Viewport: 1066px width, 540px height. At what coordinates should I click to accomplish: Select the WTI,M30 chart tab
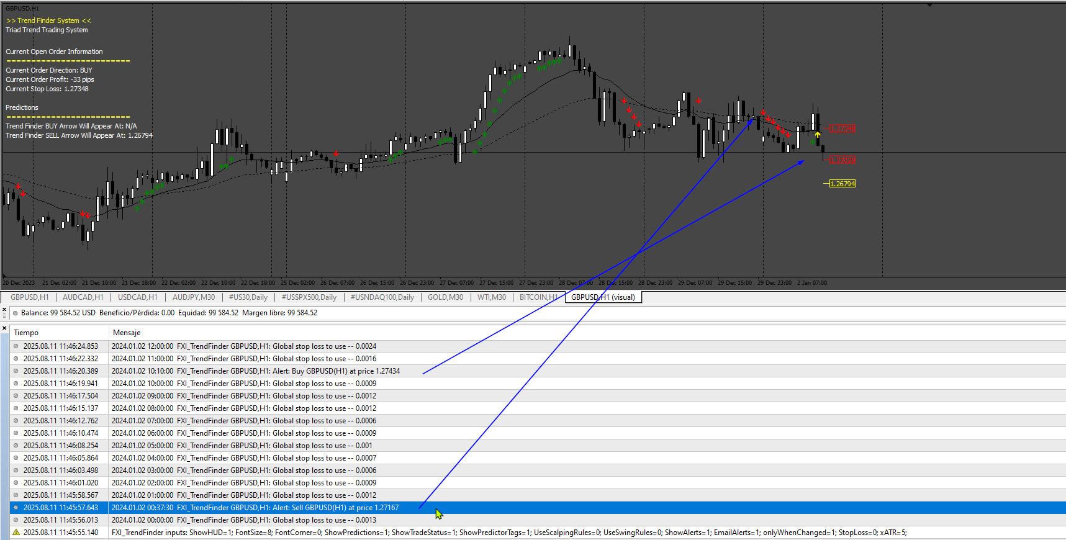coord(492,297)
